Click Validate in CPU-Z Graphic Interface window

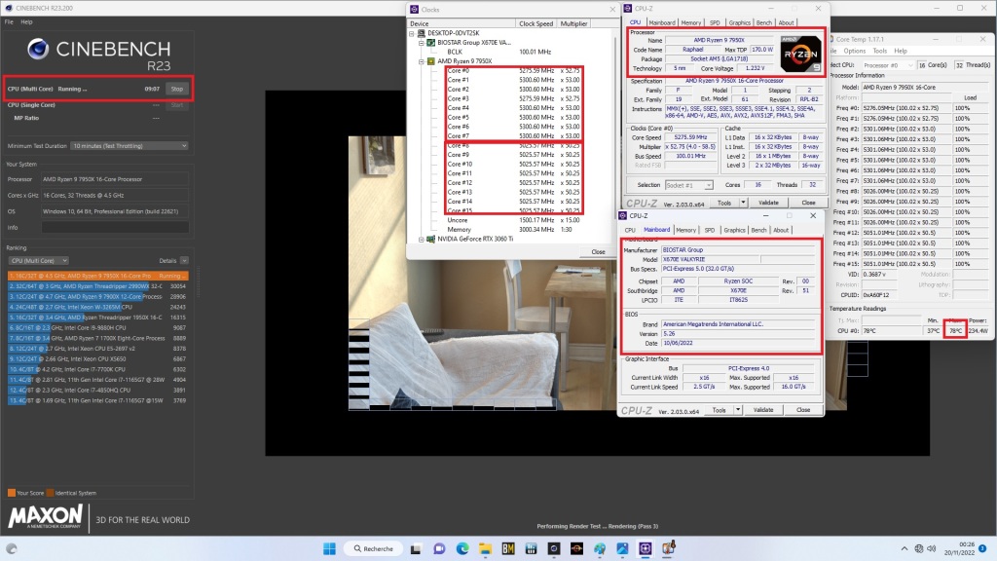pyautogui.click(x=763, y=410)
